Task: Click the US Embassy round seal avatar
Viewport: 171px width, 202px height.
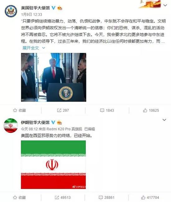Action: point(11,11)
